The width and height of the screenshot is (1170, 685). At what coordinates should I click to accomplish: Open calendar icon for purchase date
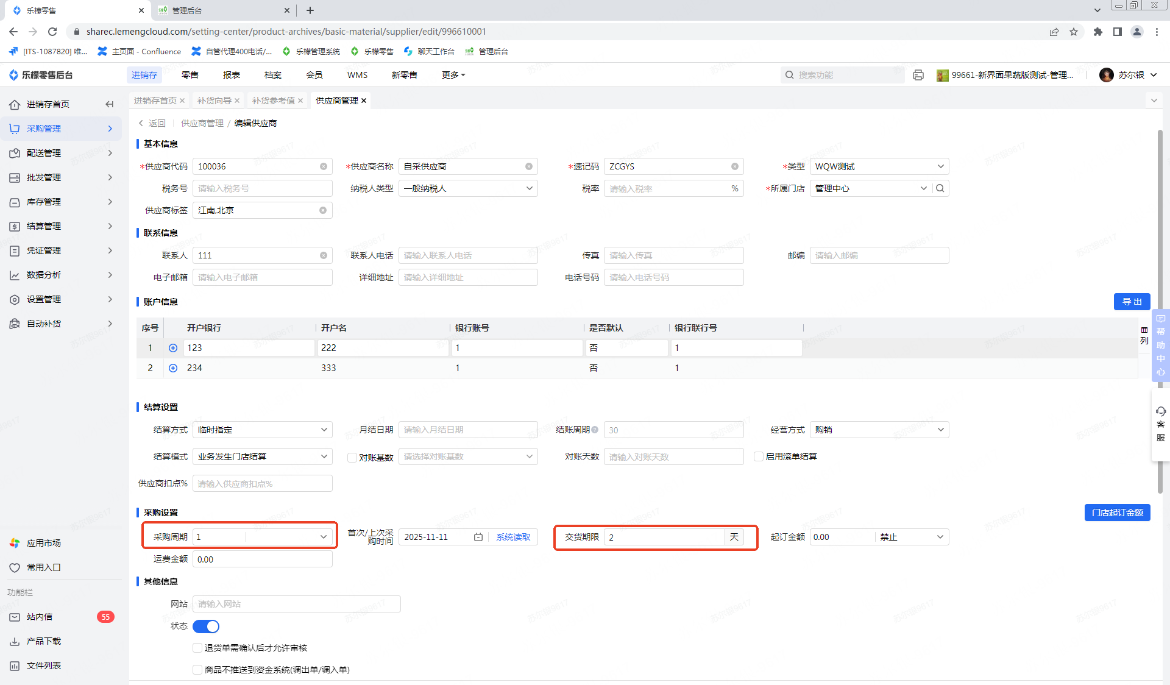coord(478,537)
